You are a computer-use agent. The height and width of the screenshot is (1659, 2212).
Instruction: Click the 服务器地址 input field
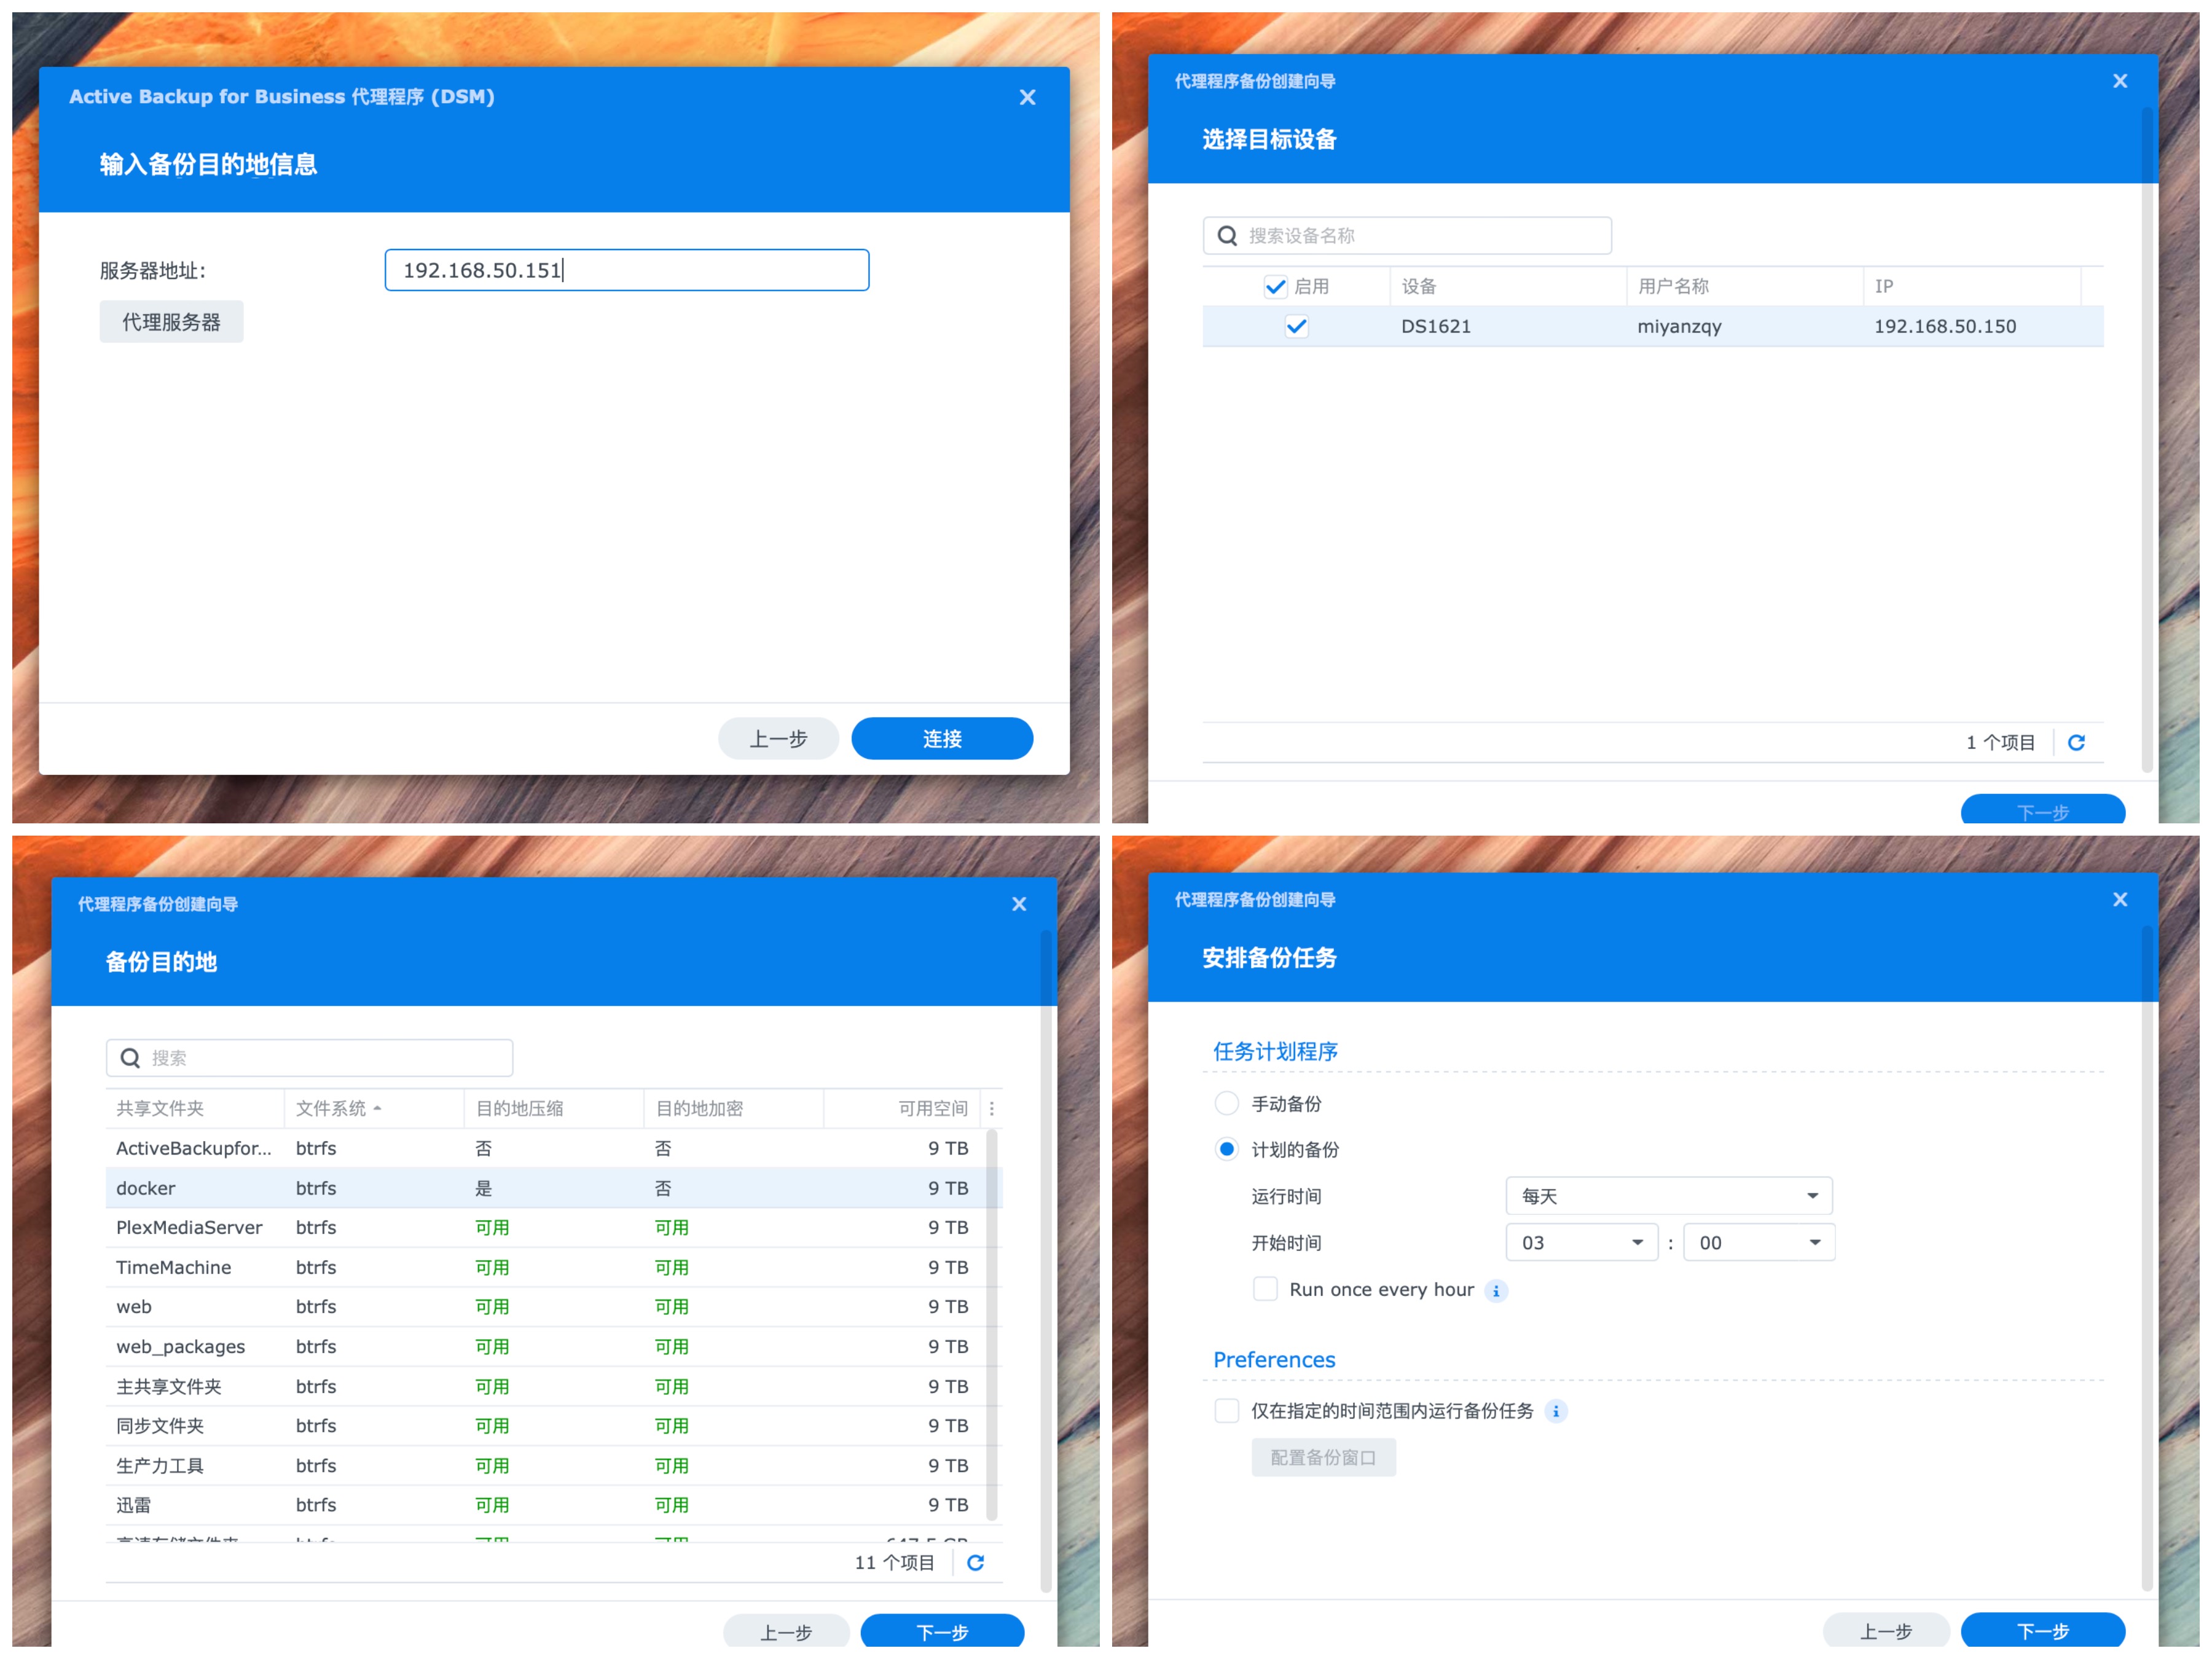pos(626,270)
